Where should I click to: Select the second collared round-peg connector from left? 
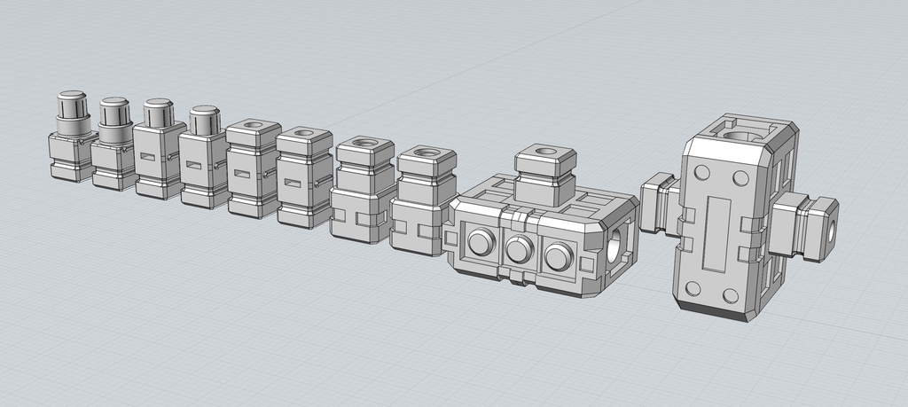(x=113, y=144)
